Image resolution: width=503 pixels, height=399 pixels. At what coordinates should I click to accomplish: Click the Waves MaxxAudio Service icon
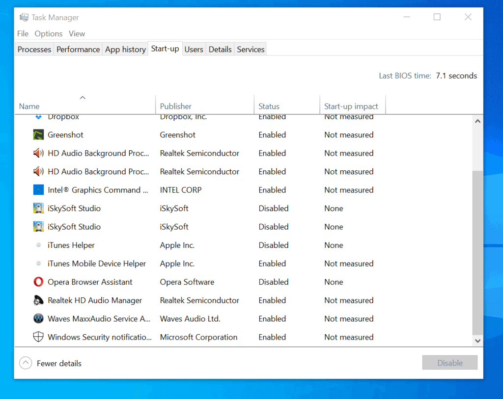point(39,319)
